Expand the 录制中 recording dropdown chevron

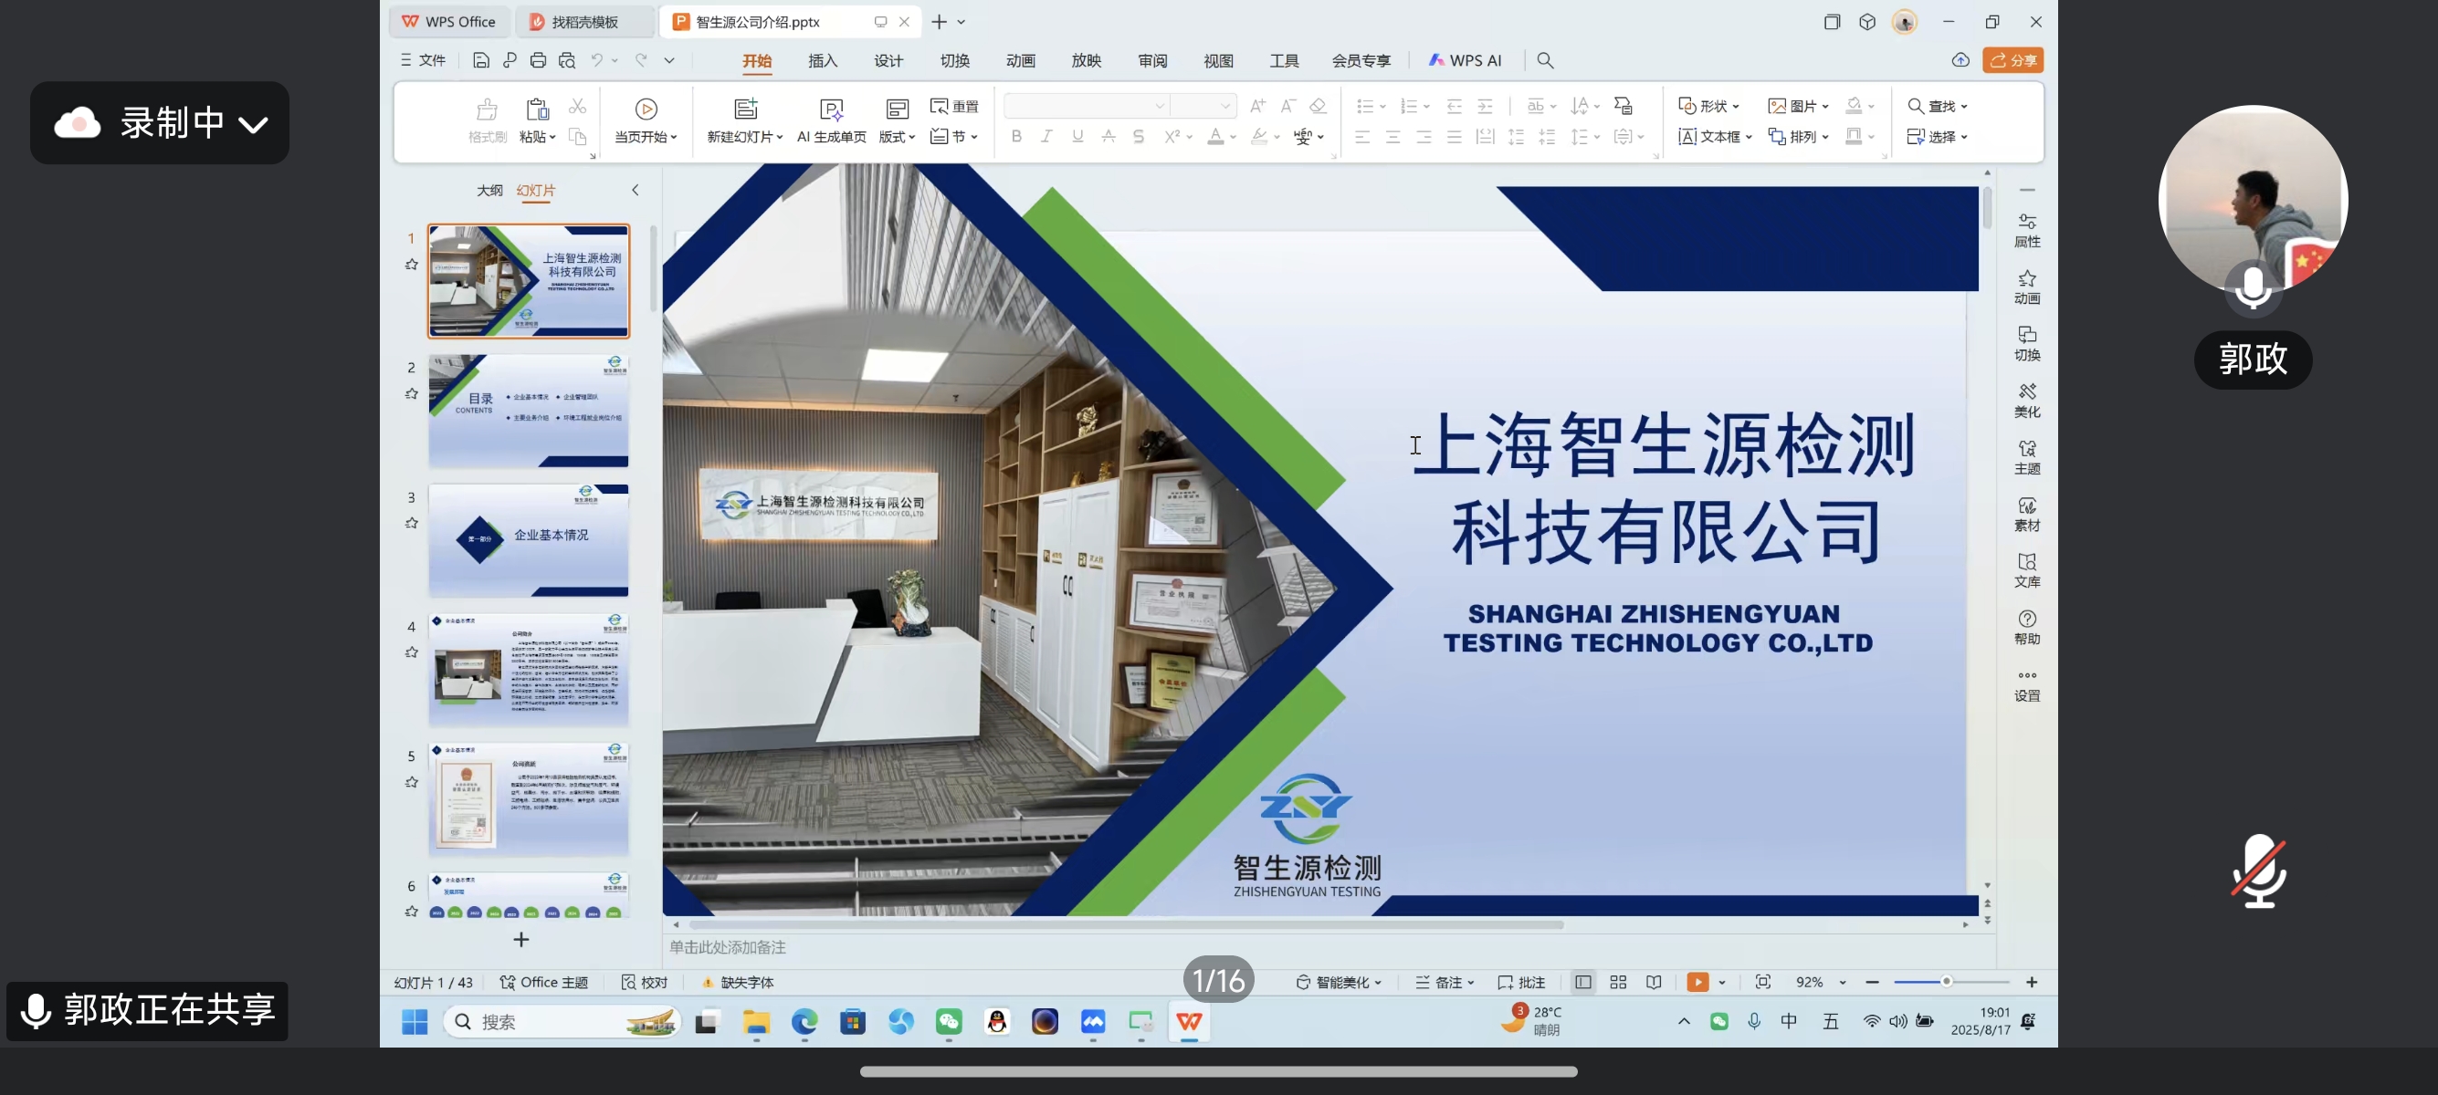tap(254, 124)
